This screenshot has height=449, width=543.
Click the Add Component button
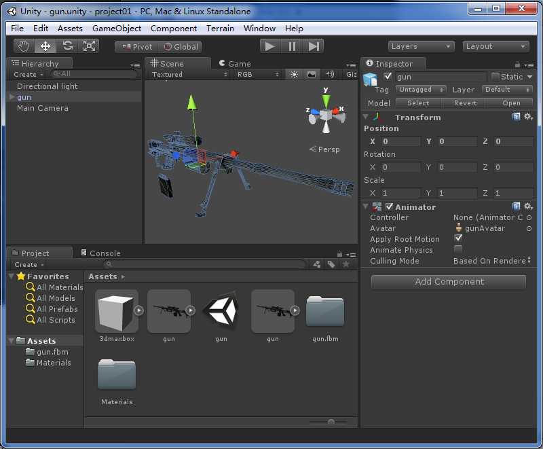coord(449,282)
